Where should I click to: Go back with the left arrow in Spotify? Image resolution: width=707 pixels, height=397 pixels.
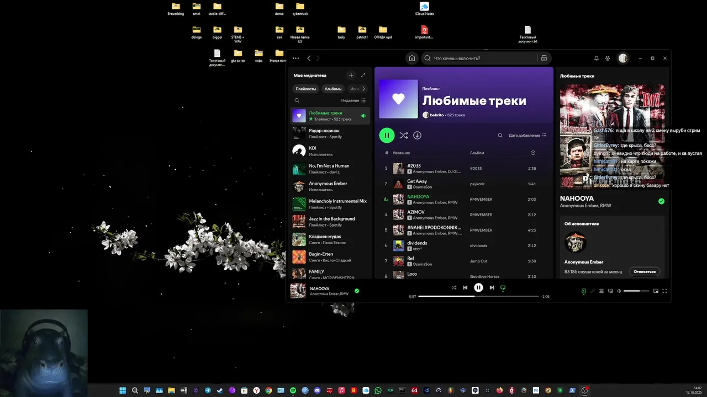309,58
